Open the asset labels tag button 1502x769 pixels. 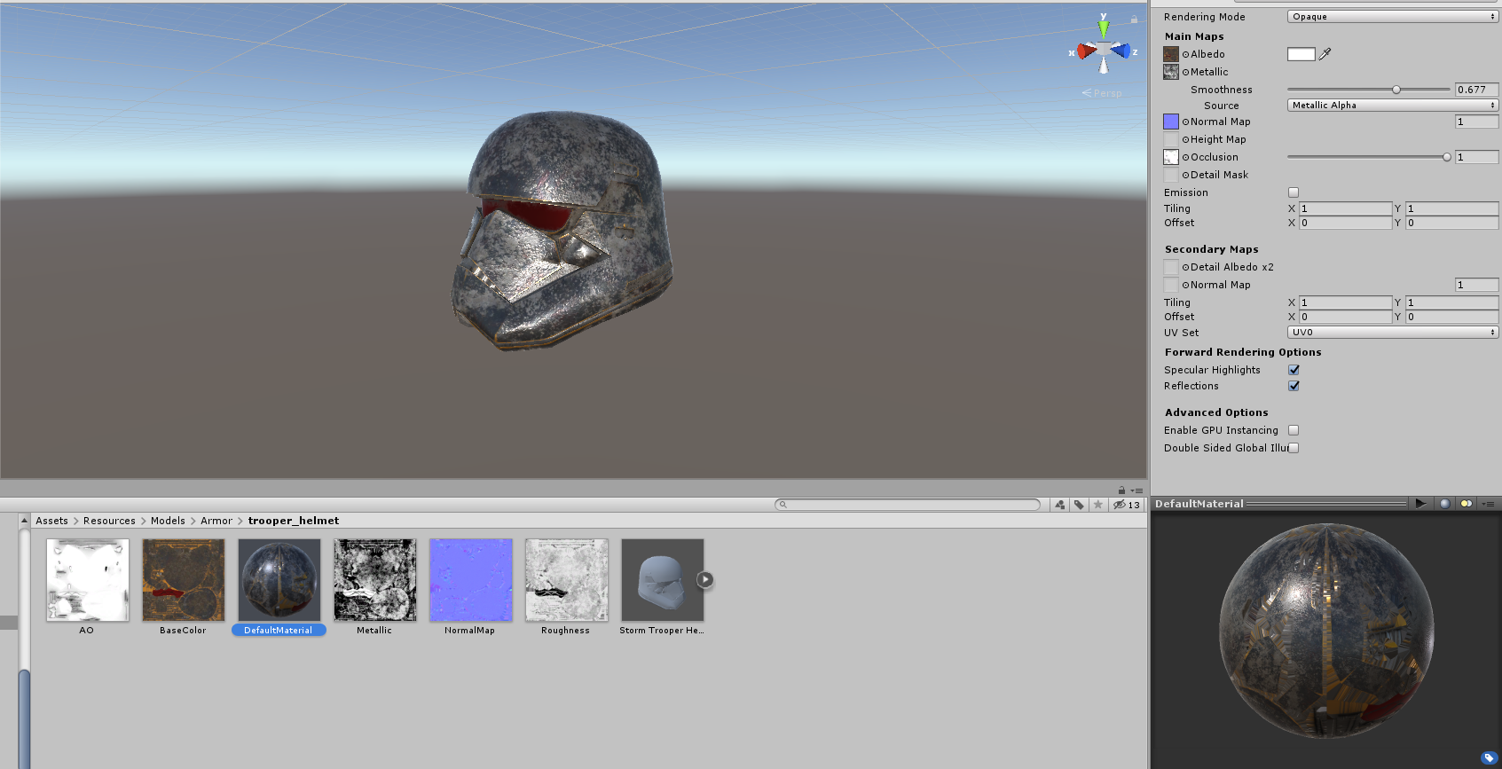1489,757
